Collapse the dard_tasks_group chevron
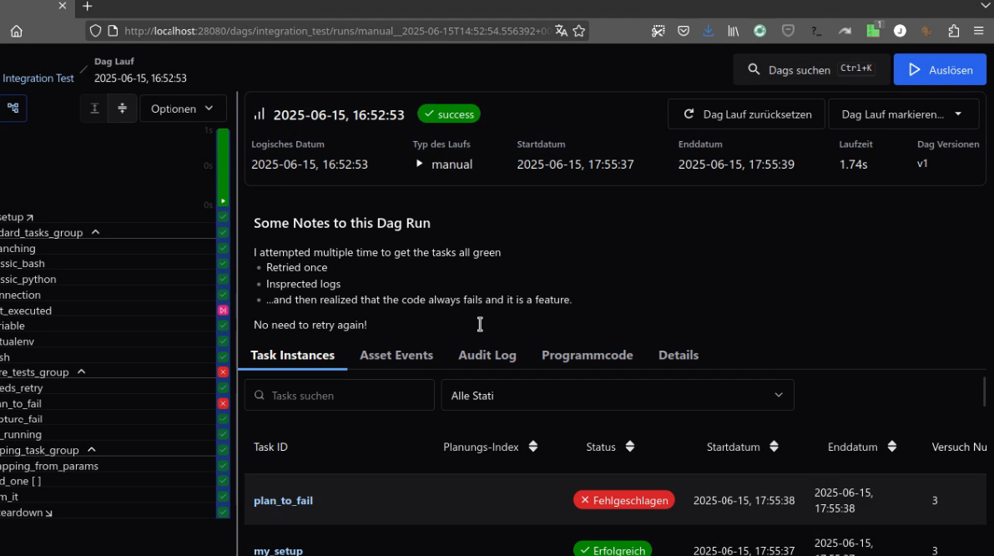The height and width of the screenshot is (556, 994). (96, 233)
